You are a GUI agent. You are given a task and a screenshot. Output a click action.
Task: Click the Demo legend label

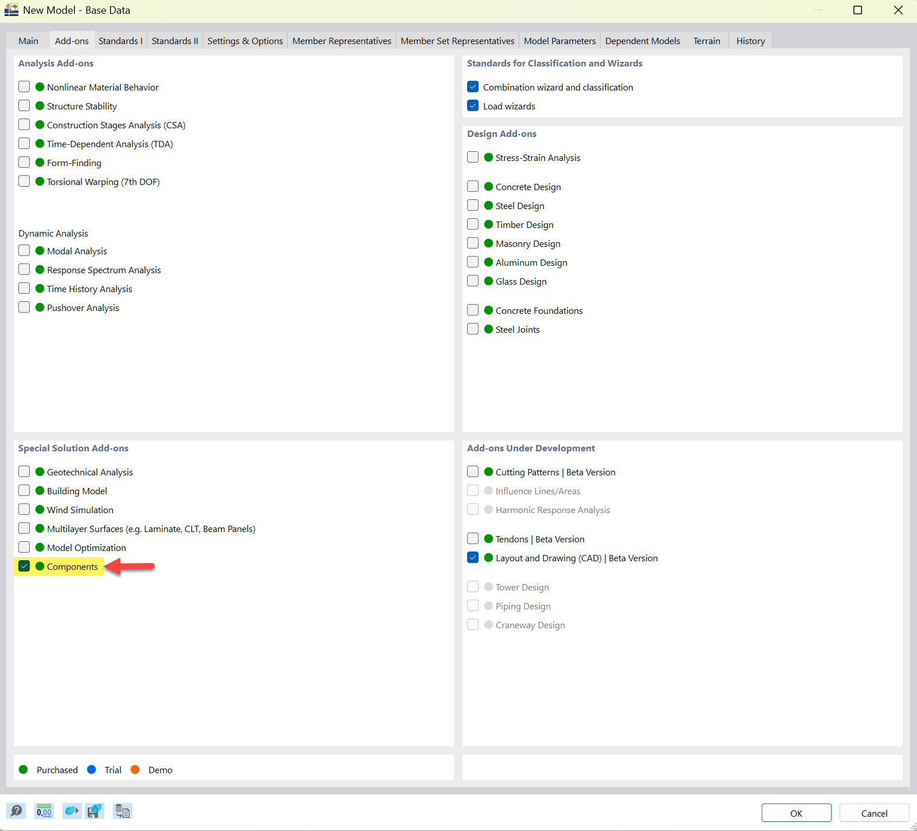pos(160,770)
